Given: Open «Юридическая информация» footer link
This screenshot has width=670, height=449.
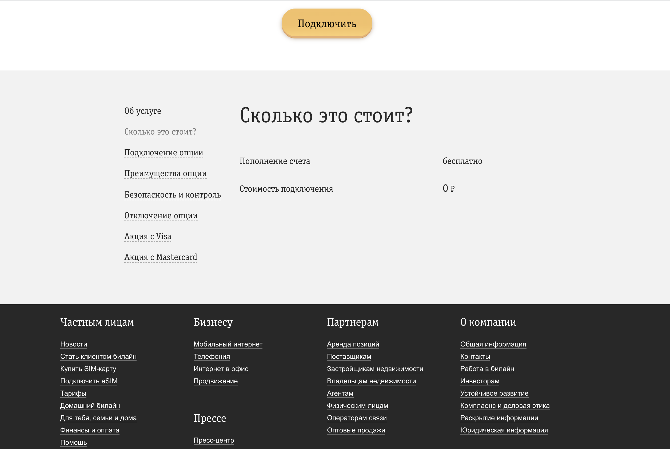Looking at the screenshot, I should (x=504, y=430).
